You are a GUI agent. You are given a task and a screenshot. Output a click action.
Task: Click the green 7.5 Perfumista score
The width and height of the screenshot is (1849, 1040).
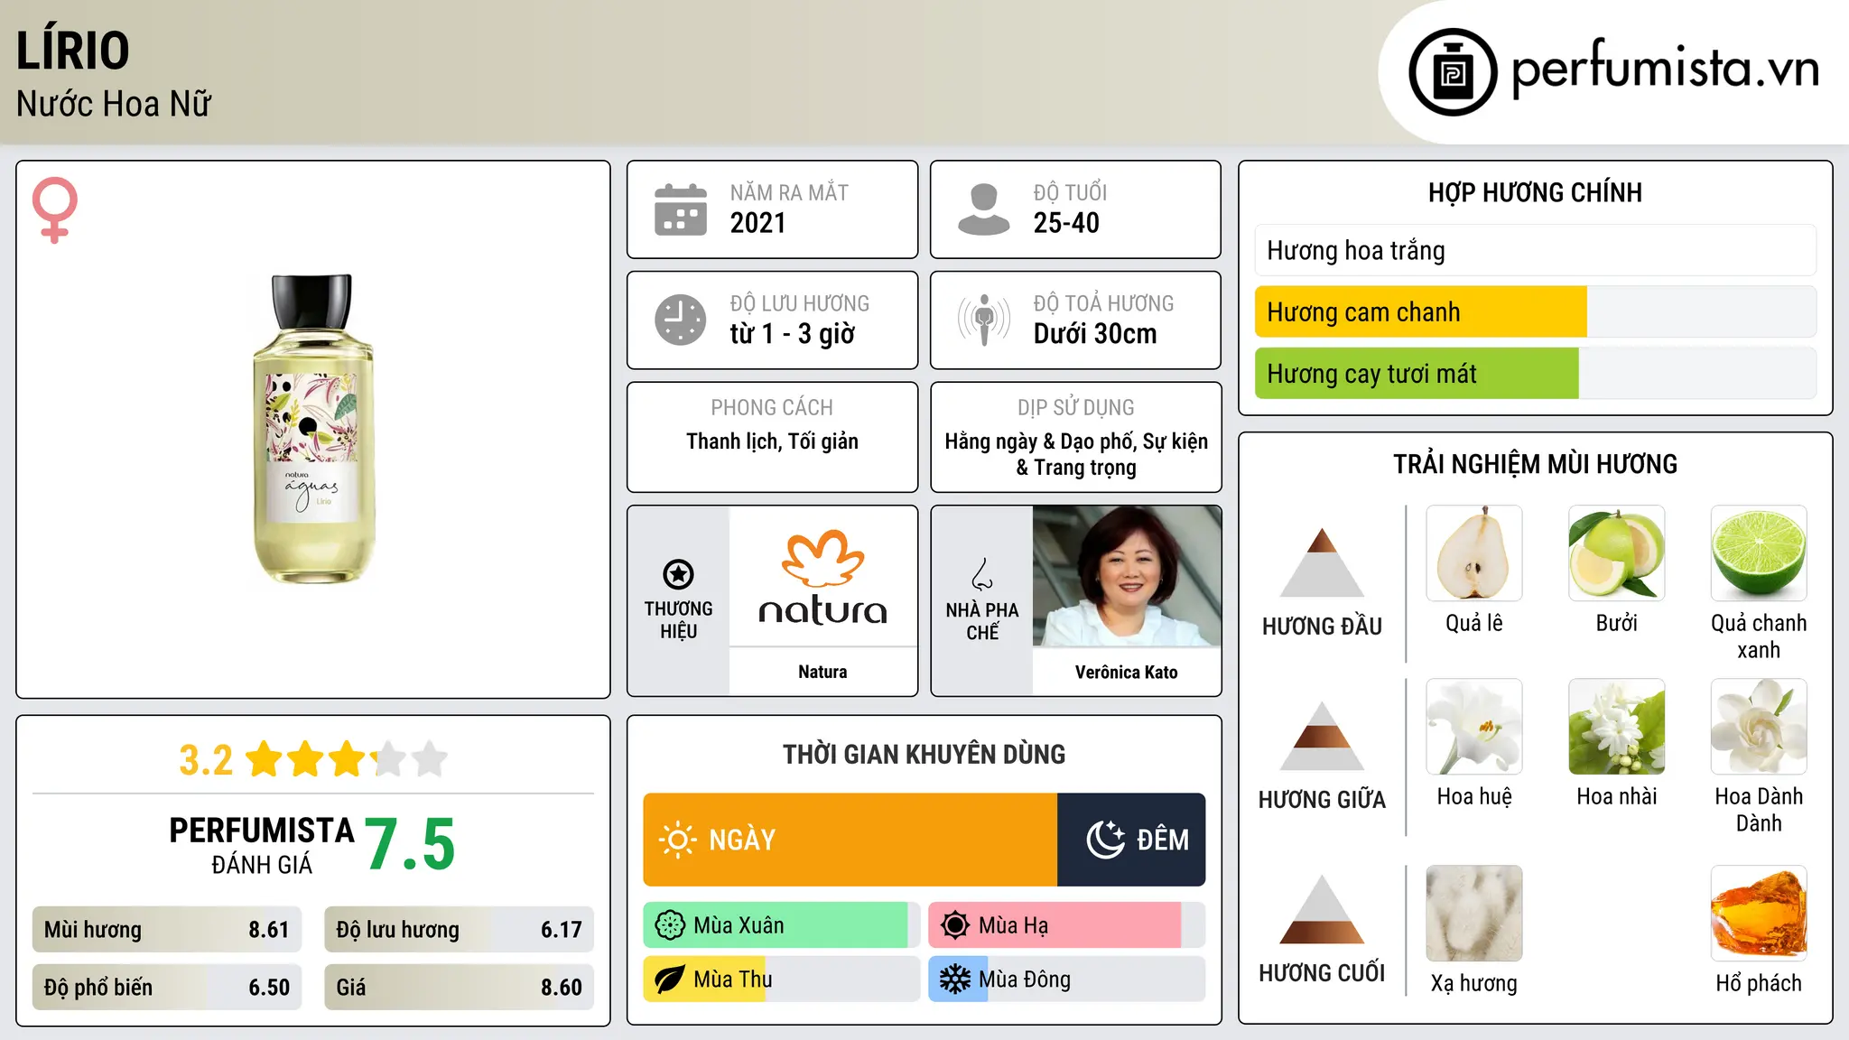click(x=410, y=844)
